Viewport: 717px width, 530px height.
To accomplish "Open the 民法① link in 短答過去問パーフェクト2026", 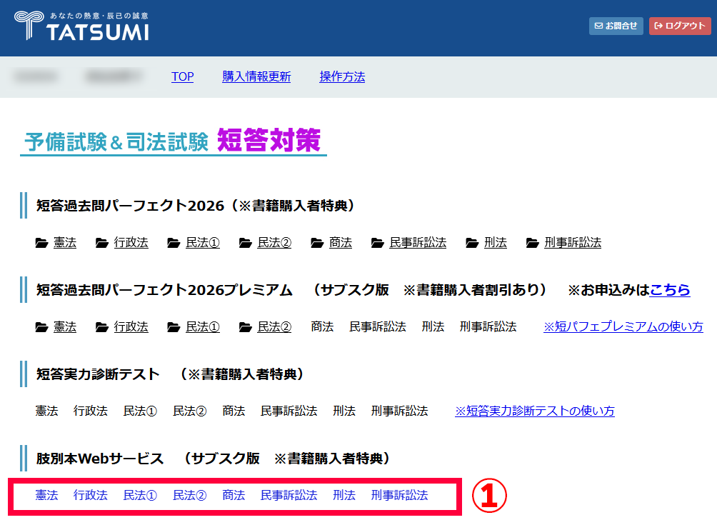I will pyautogui.click(x=203, y=243).
